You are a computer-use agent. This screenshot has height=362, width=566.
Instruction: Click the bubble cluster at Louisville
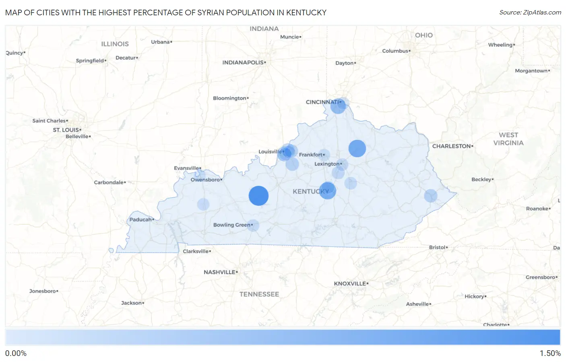coord(287,153)
